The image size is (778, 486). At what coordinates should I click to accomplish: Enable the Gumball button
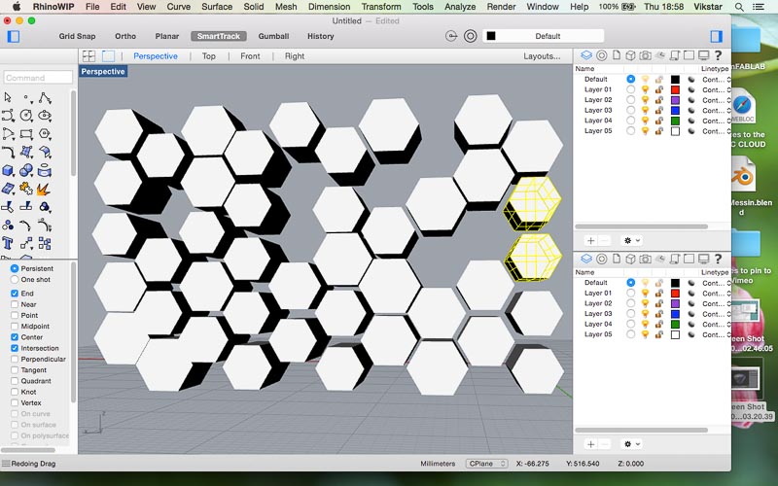(x=273, y=36)
